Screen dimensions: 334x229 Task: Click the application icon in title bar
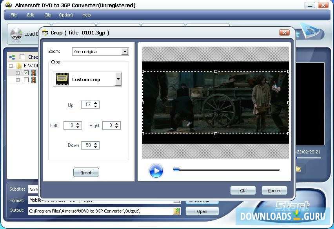(x=9, y=5)
